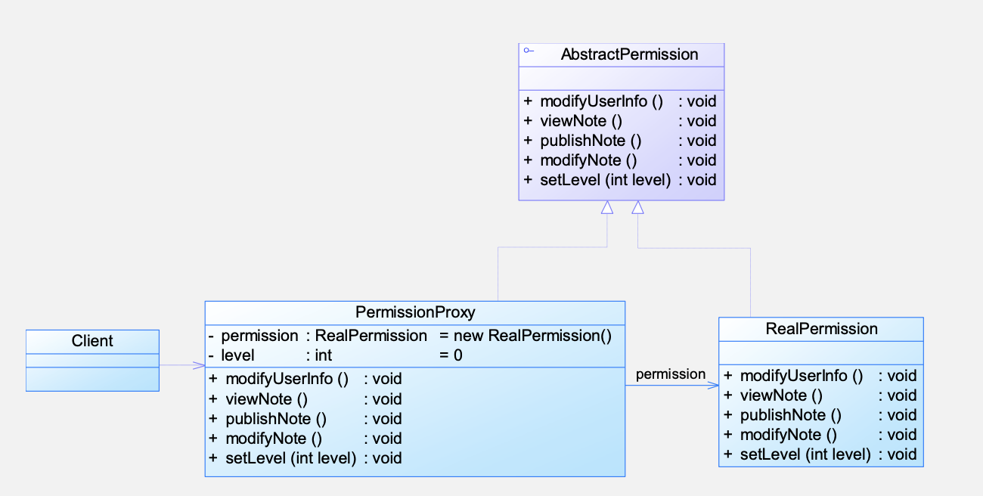Click the PermissionProxy class header
The width and height of the screenshot is (983, 496).
coord(415,312)
